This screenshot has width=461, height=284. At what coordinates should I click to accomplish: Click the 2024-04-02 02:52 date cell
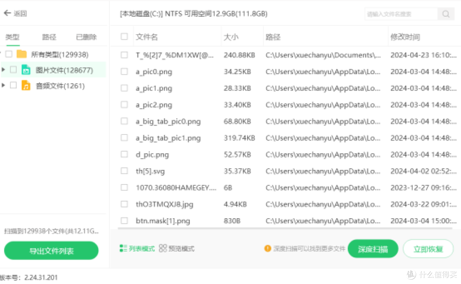pos(423,171)
